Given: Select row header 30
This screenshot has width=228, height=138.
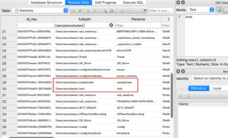Looking at the screenshot, I should click(x=9, y=89).
